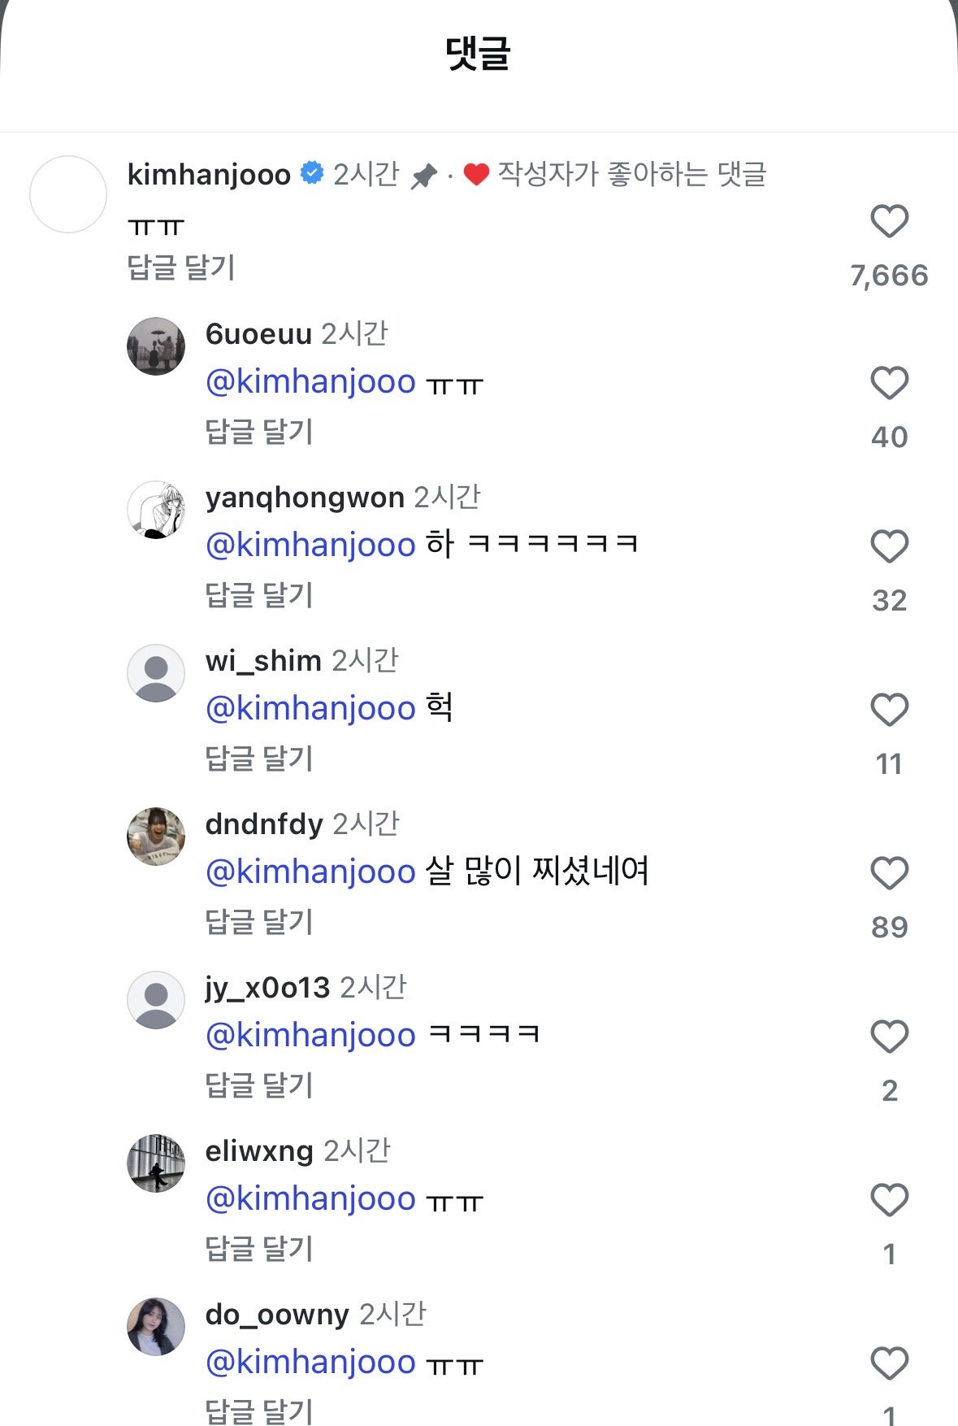This screenshot has height=1426, width=958.
Task: Tap the heart next to wi_shim's reply
Action: point(889,710)
